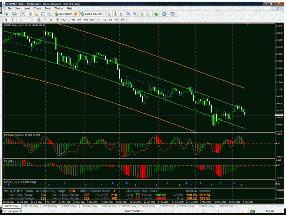
Task: Expand the Indicators dropdown arrow
Action: tap(159, 14)
